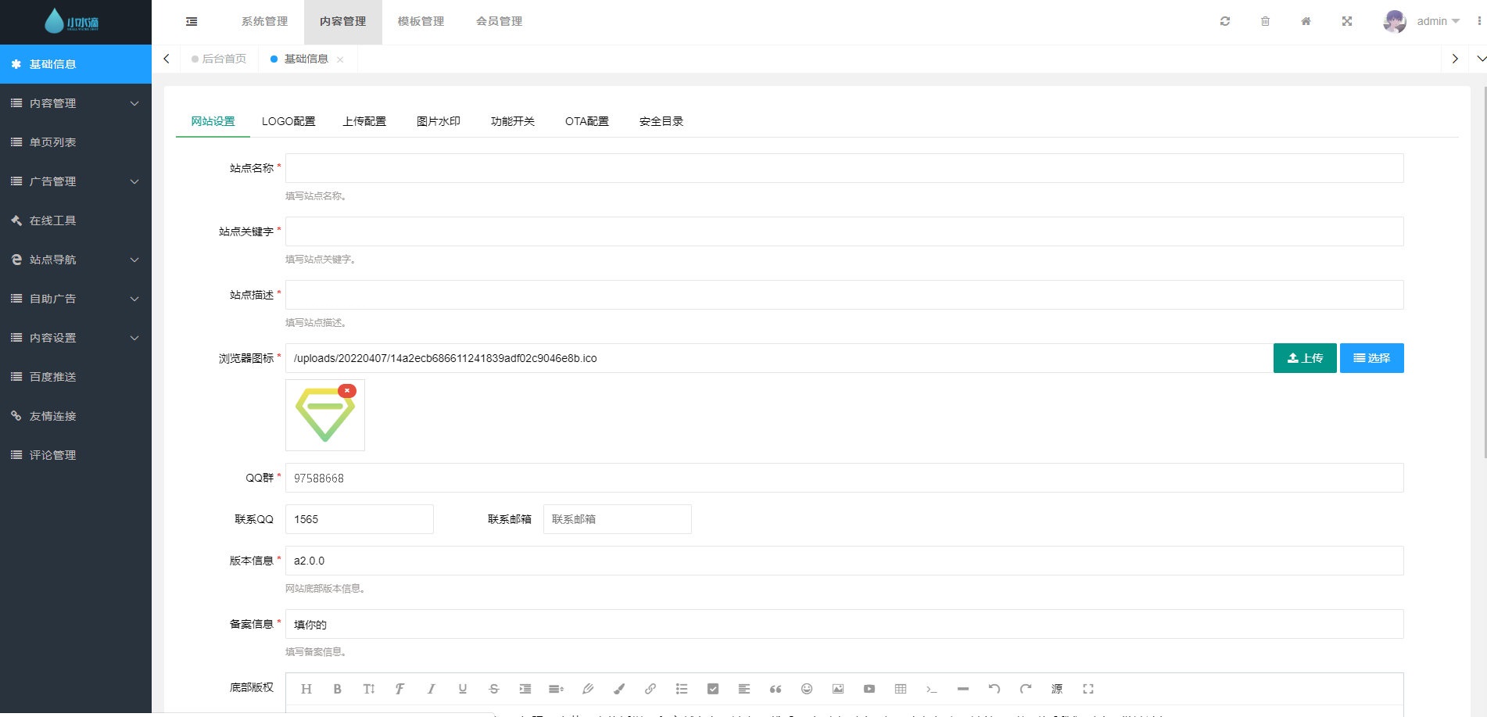Expand the 内容管理 sidebar menu

[75, 103]
